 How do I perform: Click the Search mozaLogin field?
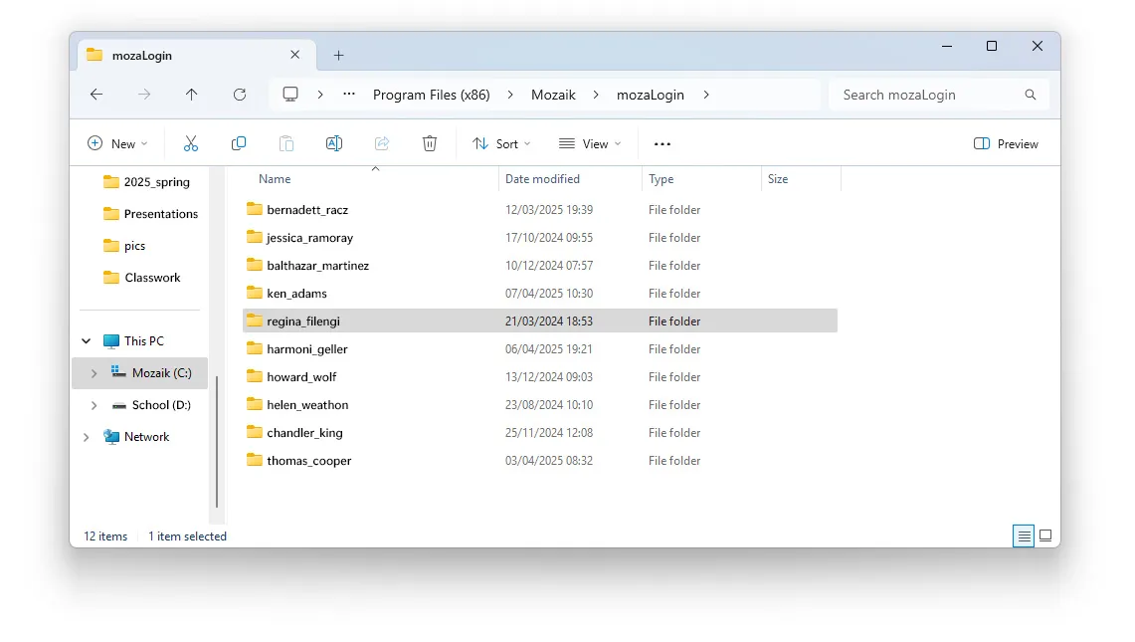925,95
